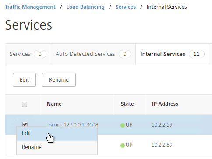
Task: Sort by the Name column header
Action: click(x=54, y=104)
